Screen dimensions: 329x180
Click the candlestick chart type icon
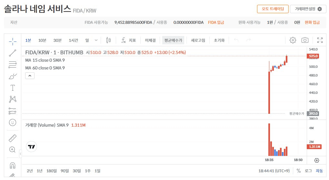click(x=108, y=40)
